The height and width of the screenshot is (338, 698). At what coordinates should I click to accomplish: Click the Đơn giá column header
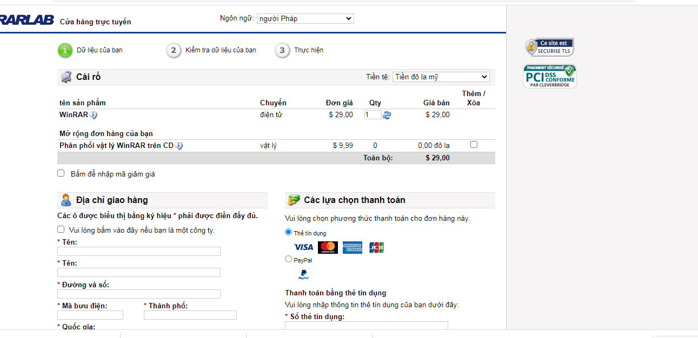[x=340, y=103]
